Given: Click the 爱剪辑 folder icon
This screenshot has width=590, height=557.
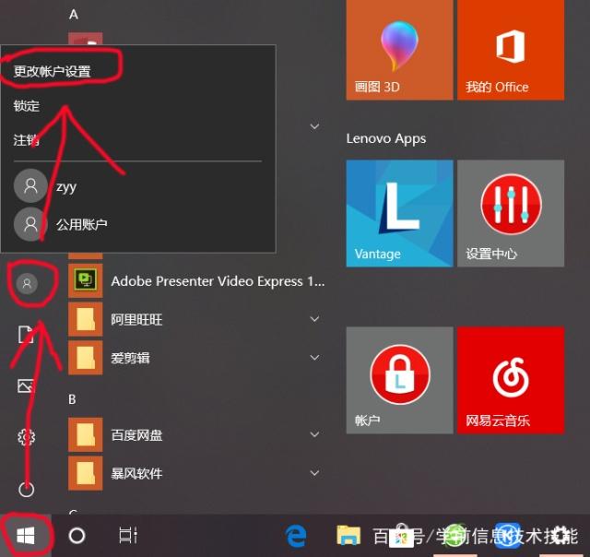Looking at the screenshot, I should point(86,358).
